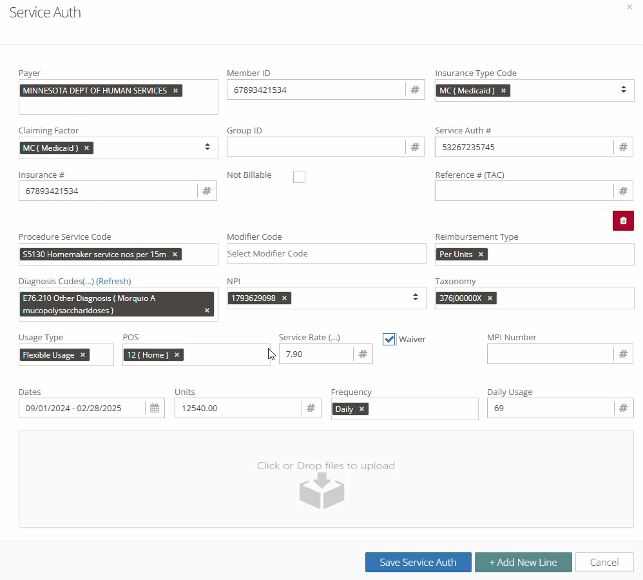Click the Diagnosis Codes Refresh link
Viewport: 643px width, 580px height.
pyautogui.click(x=113, y=282)
